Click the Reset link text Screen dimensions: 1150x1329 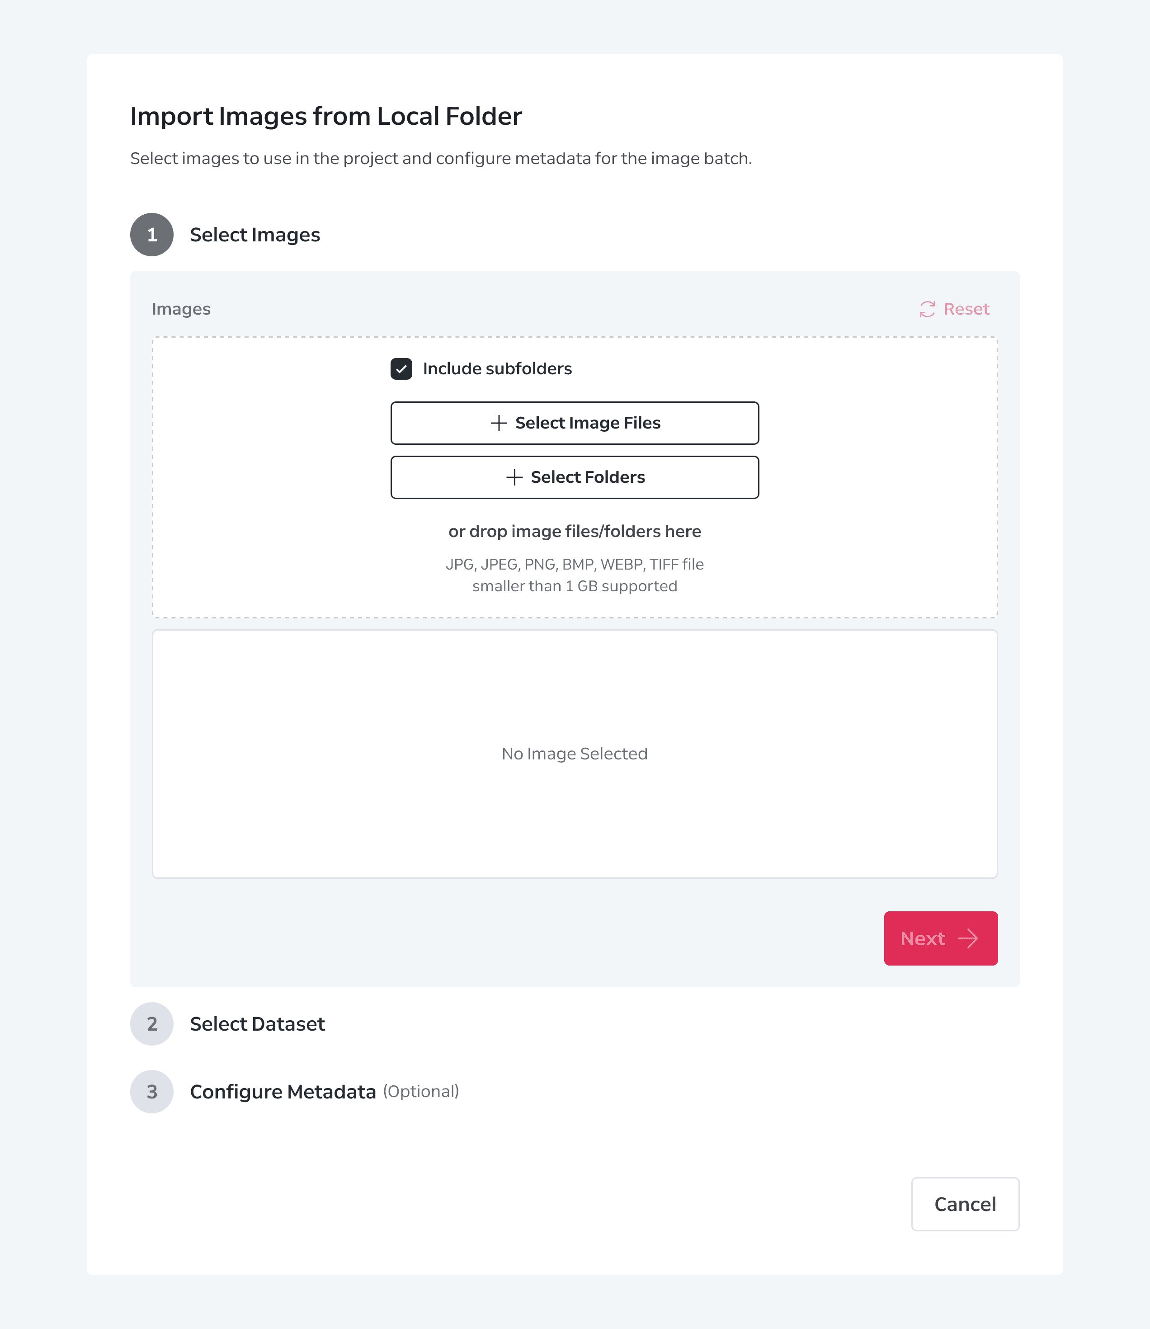pyautogui.click(x=966, y=309)
